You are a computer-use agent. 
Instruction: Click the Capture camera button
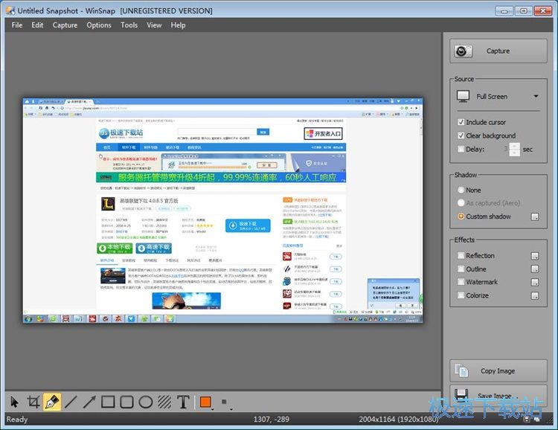click(x=498, y=51)
